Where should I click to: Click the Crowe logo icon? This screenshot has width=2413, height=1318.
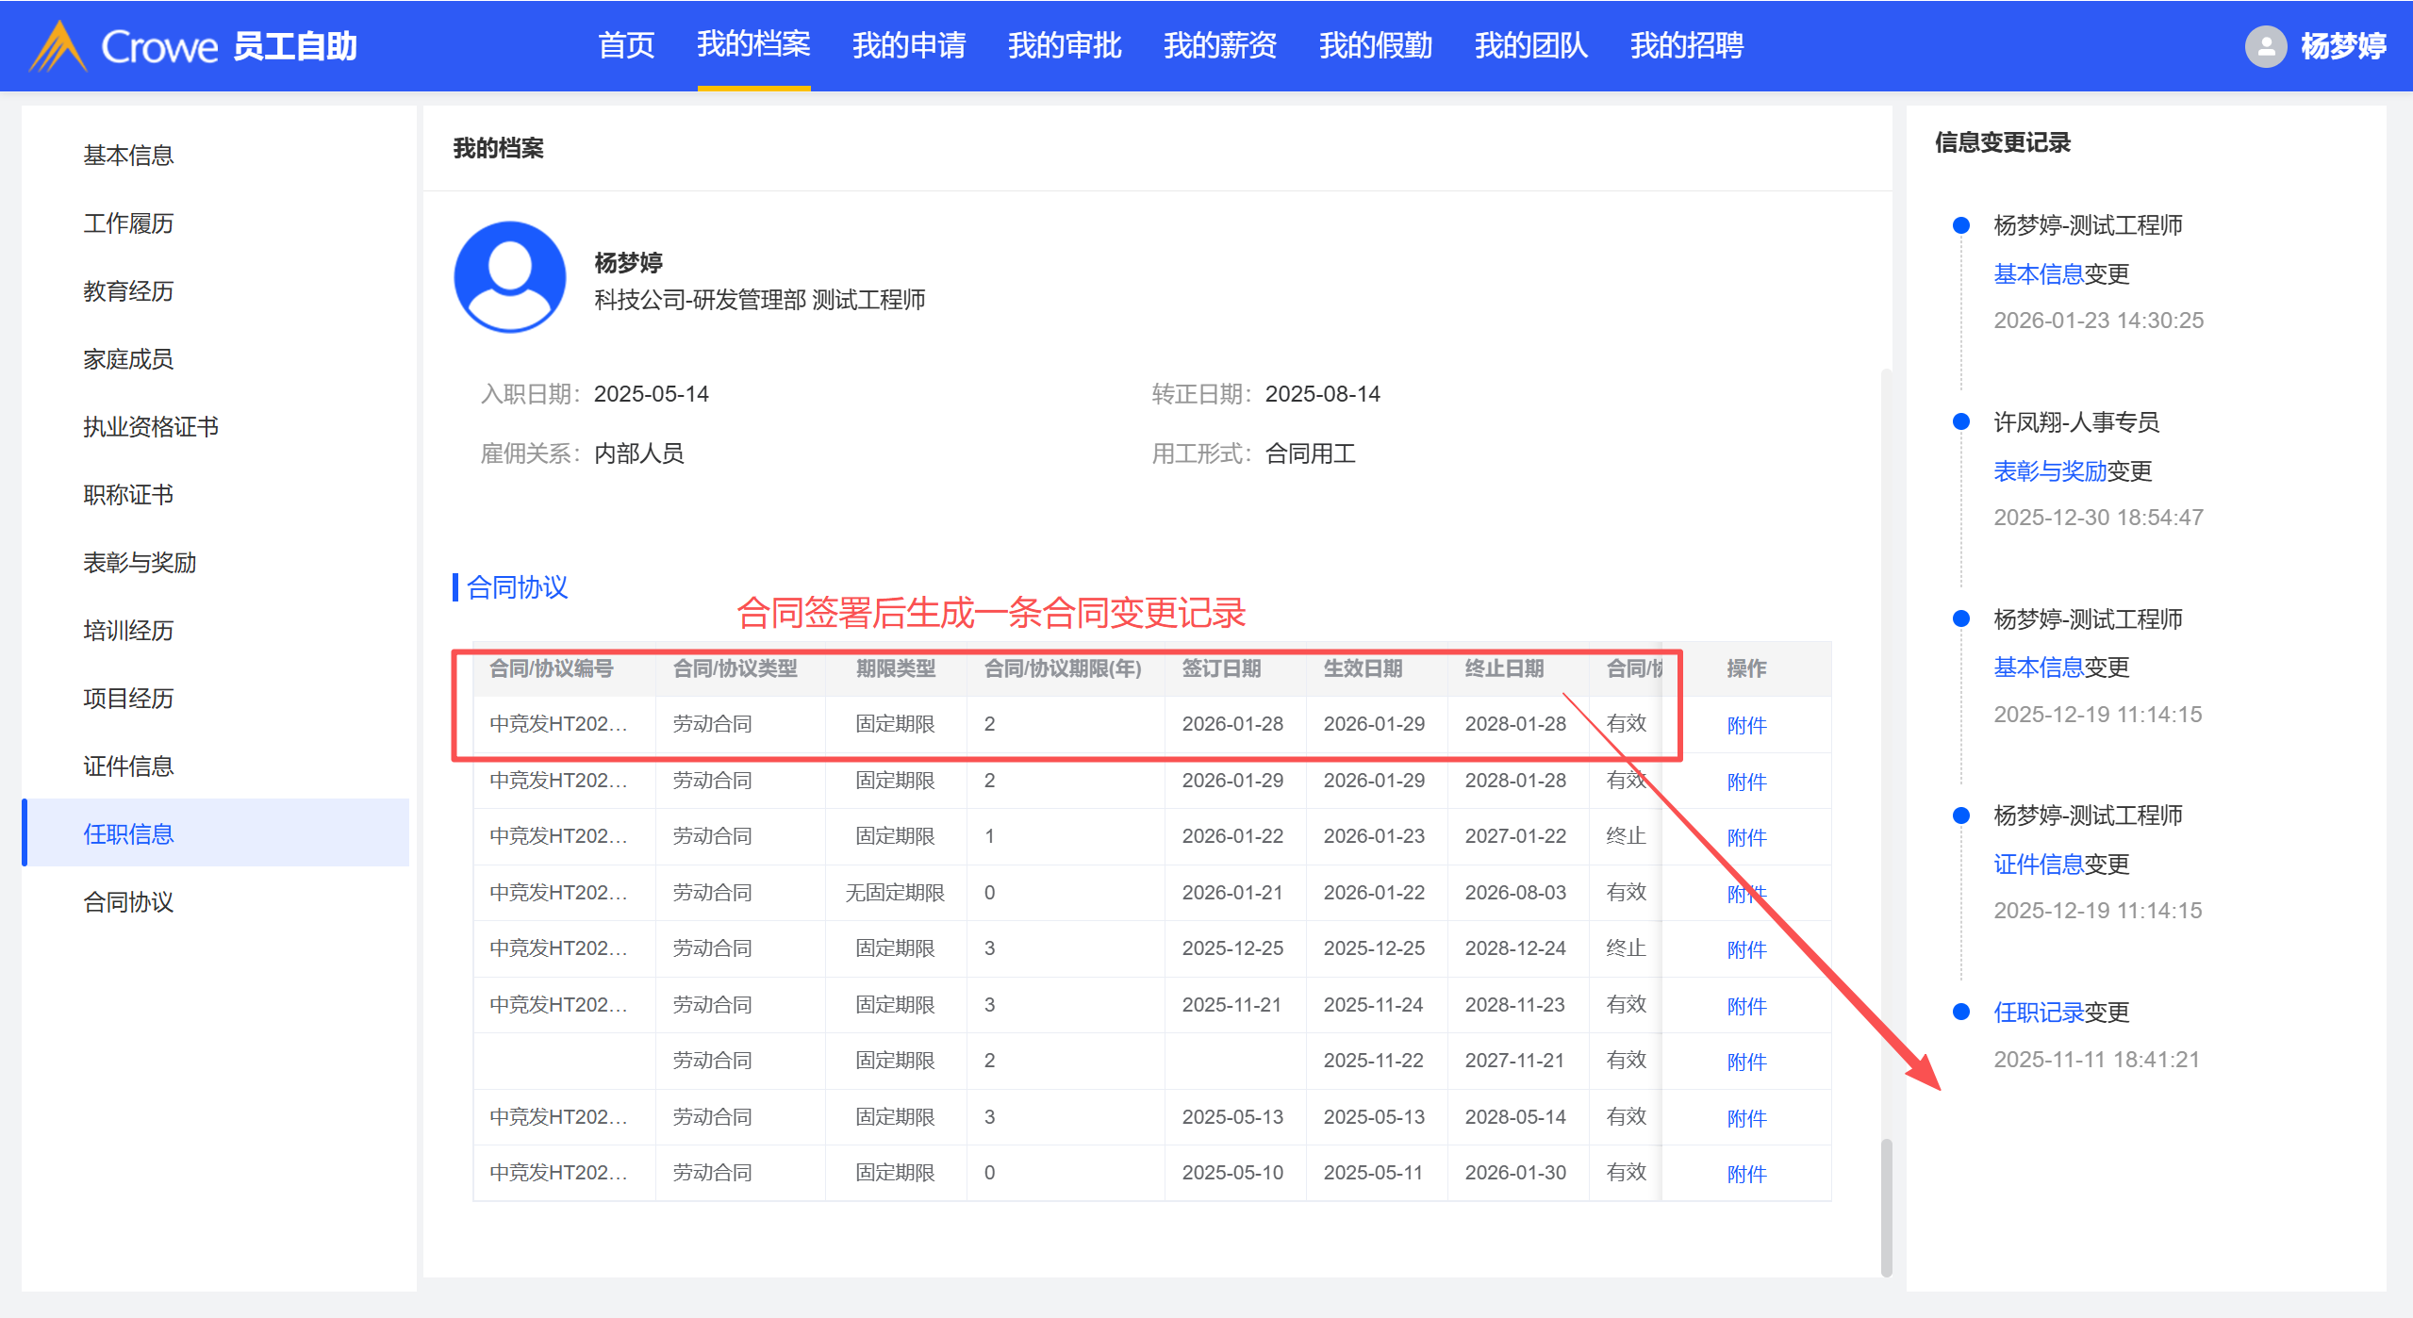[x=58, y=45]
